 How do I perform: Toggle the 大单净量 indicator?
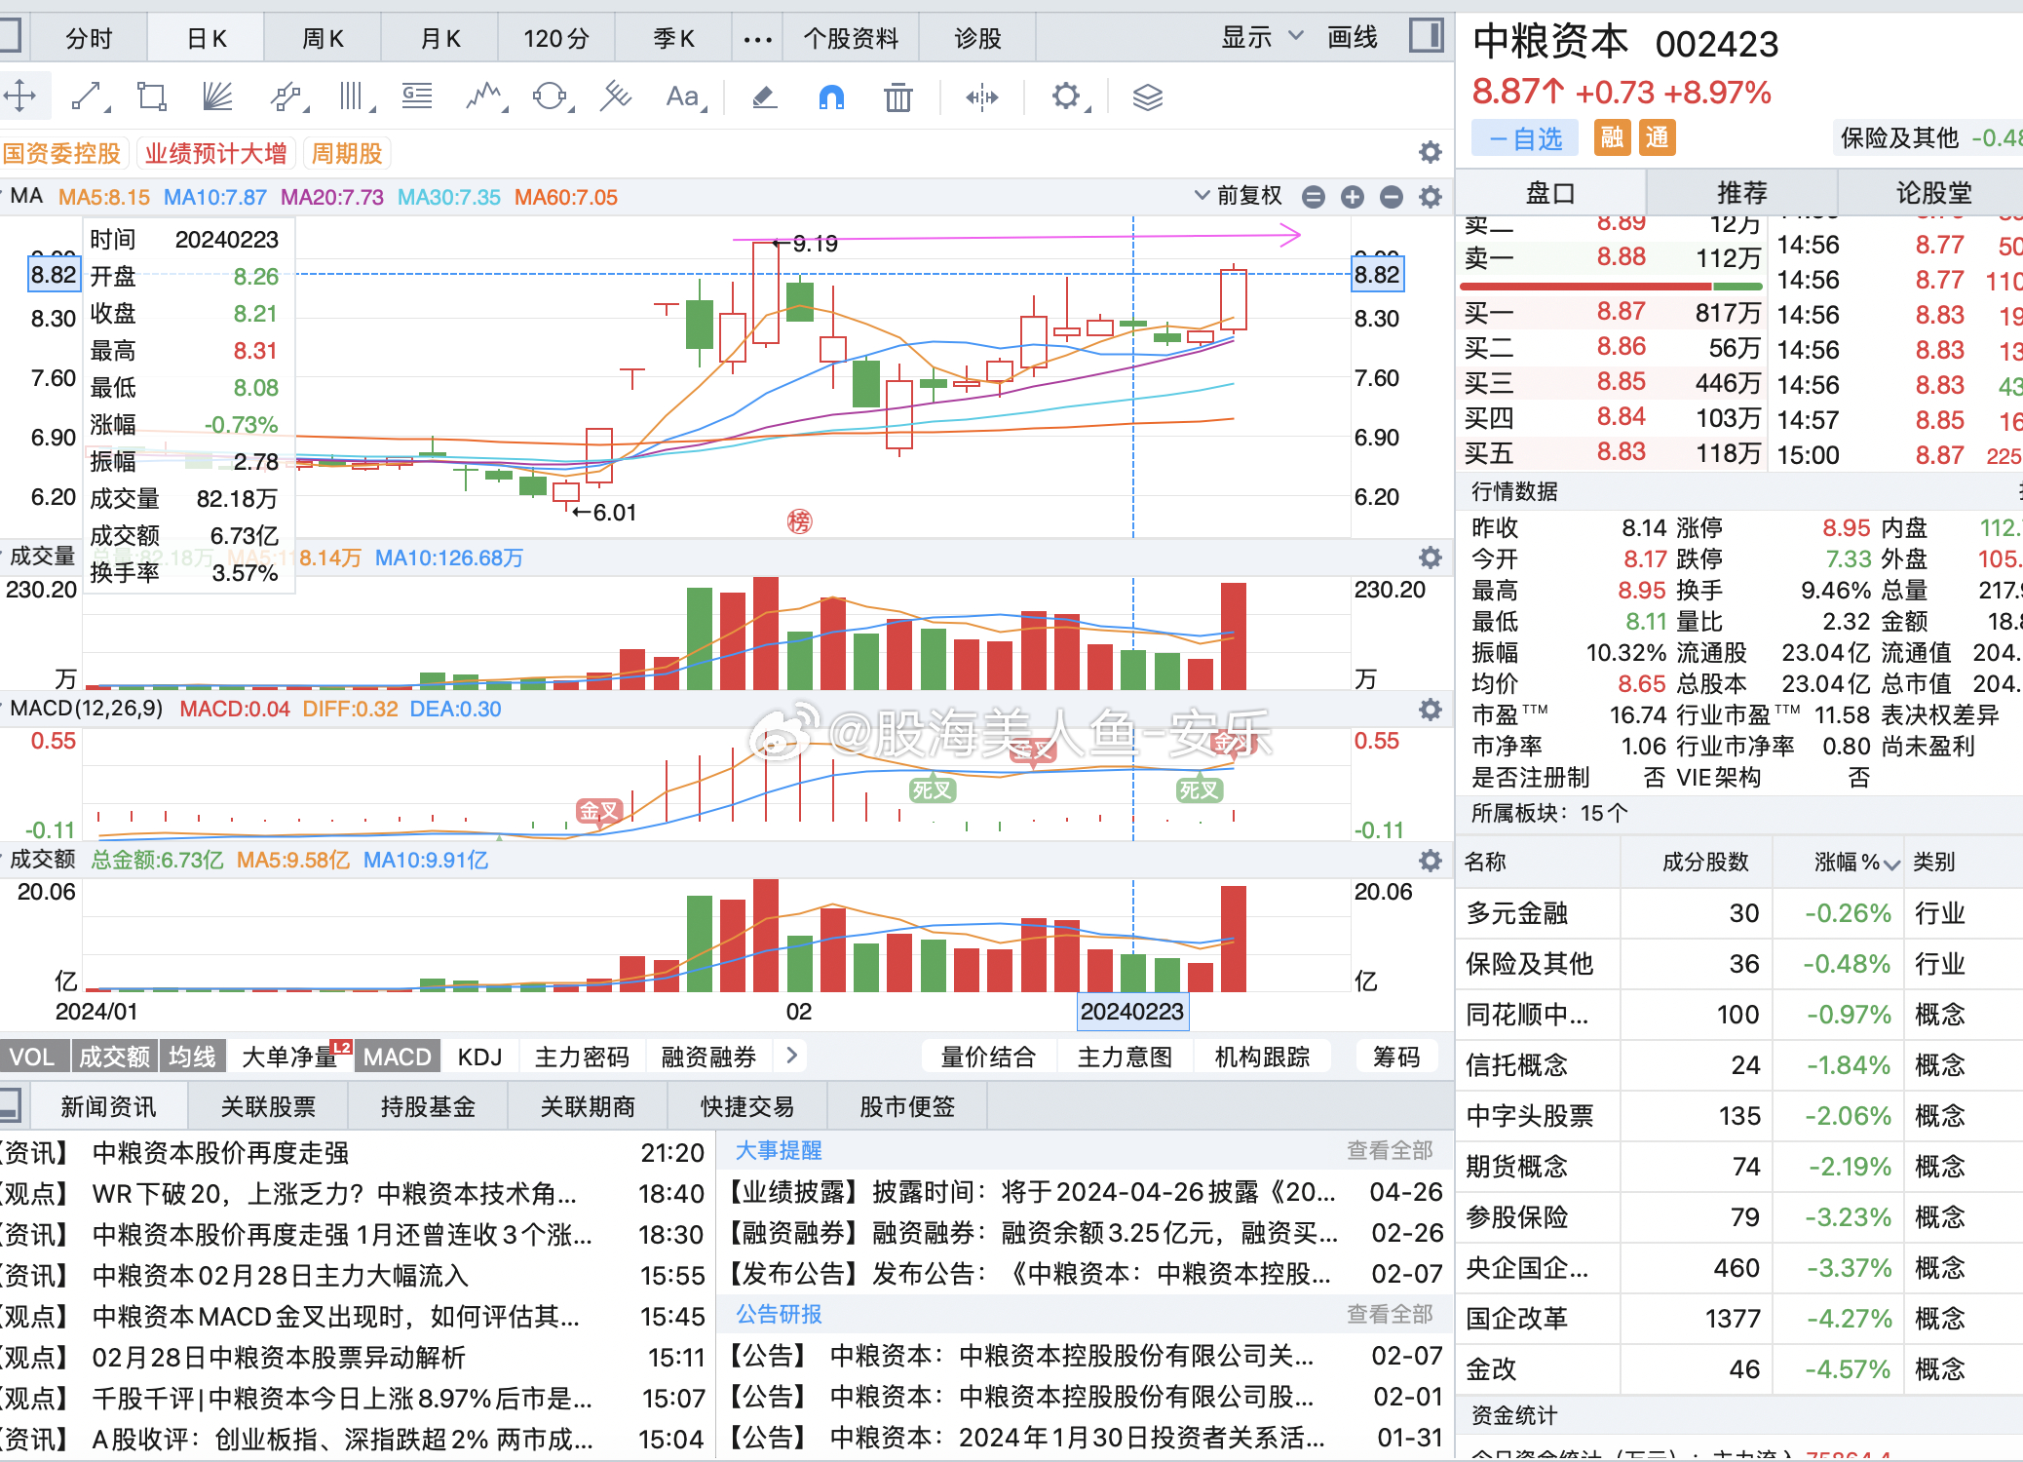290,1057
